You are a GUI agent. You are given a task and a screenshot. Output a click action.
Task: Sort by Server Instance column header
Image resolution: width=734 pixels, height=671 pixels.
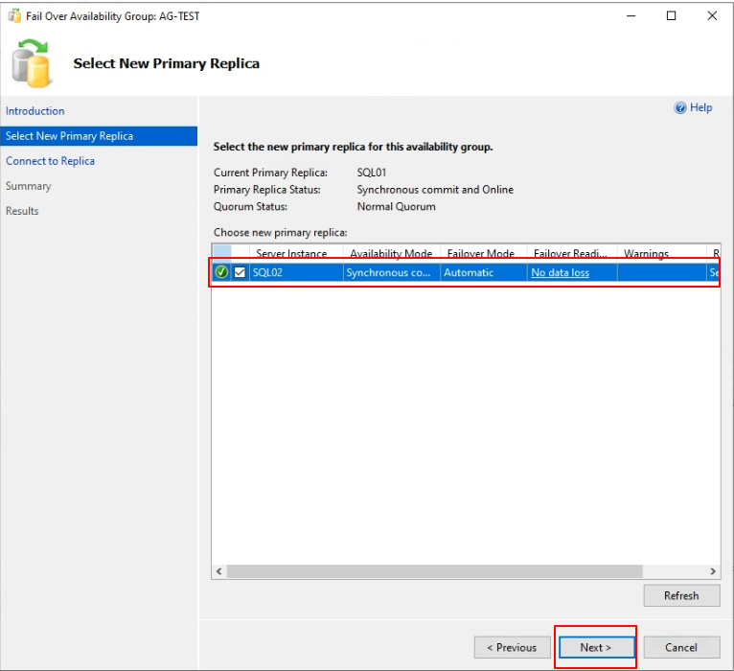(x=296, y=253)
